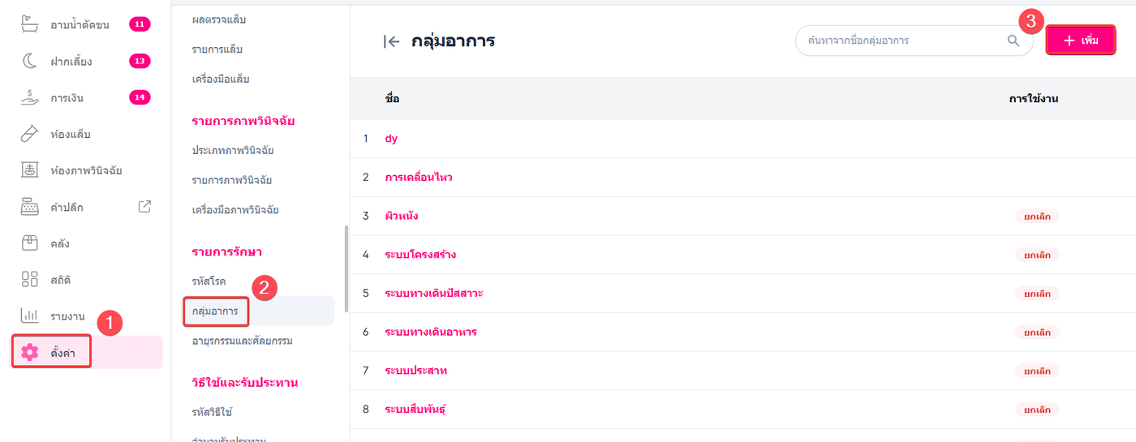
Task: Open the inventory box icon
Action: (29, 243)
